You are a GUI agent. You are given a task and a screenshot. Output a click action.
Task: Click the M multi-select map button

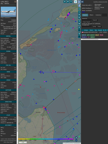click(x=79, y=24)
